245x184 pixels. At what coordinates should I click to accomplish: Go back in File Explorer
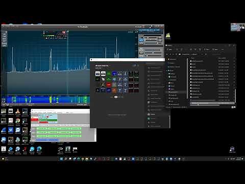(167, 54)
